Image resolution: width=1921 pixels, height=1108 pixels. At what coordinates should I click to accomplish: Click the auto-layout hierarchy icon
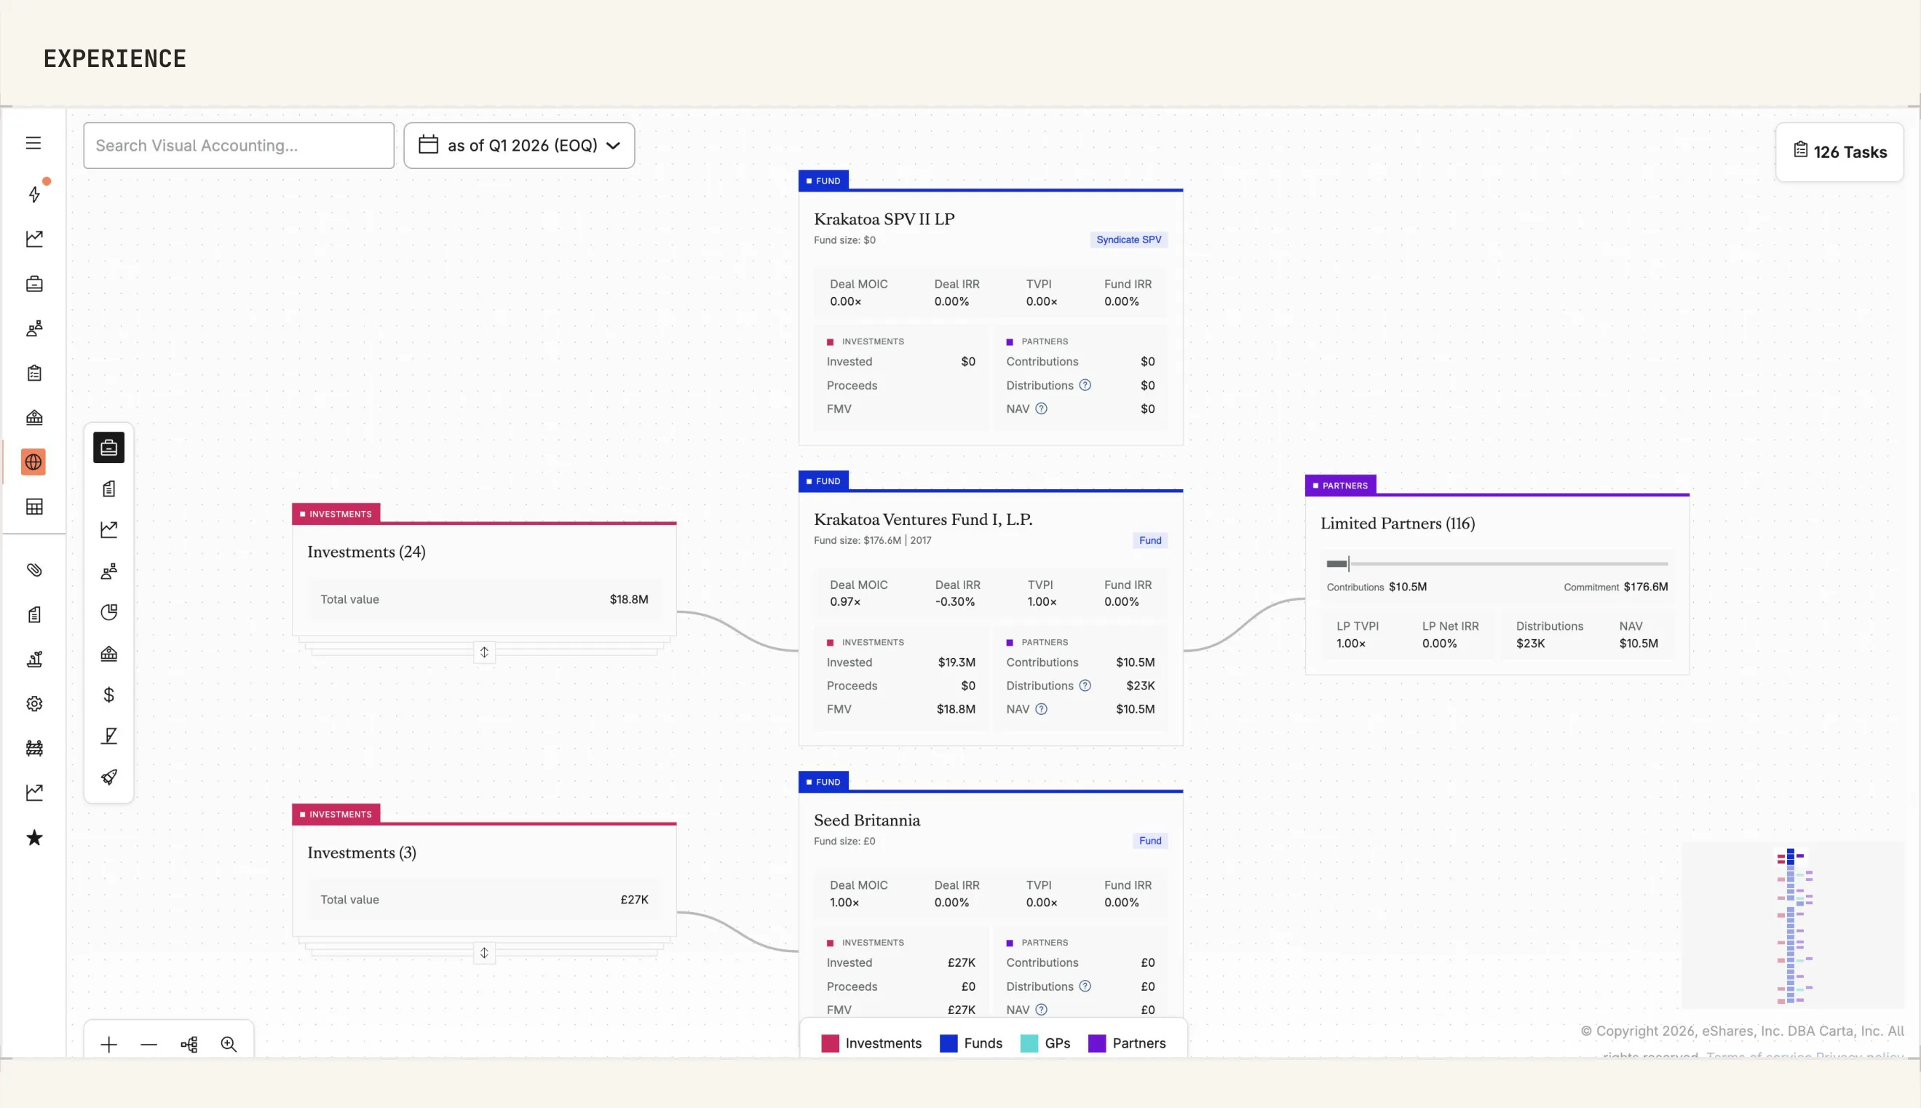[x=189, y=1045]
